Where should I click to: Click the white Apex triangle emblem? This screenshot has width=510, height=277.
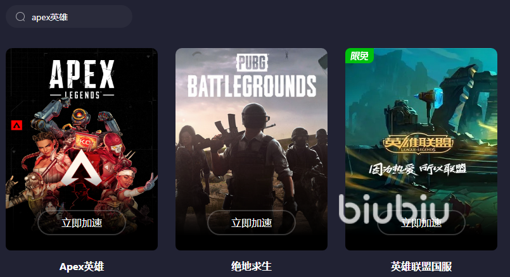click(x=81, y=168)
